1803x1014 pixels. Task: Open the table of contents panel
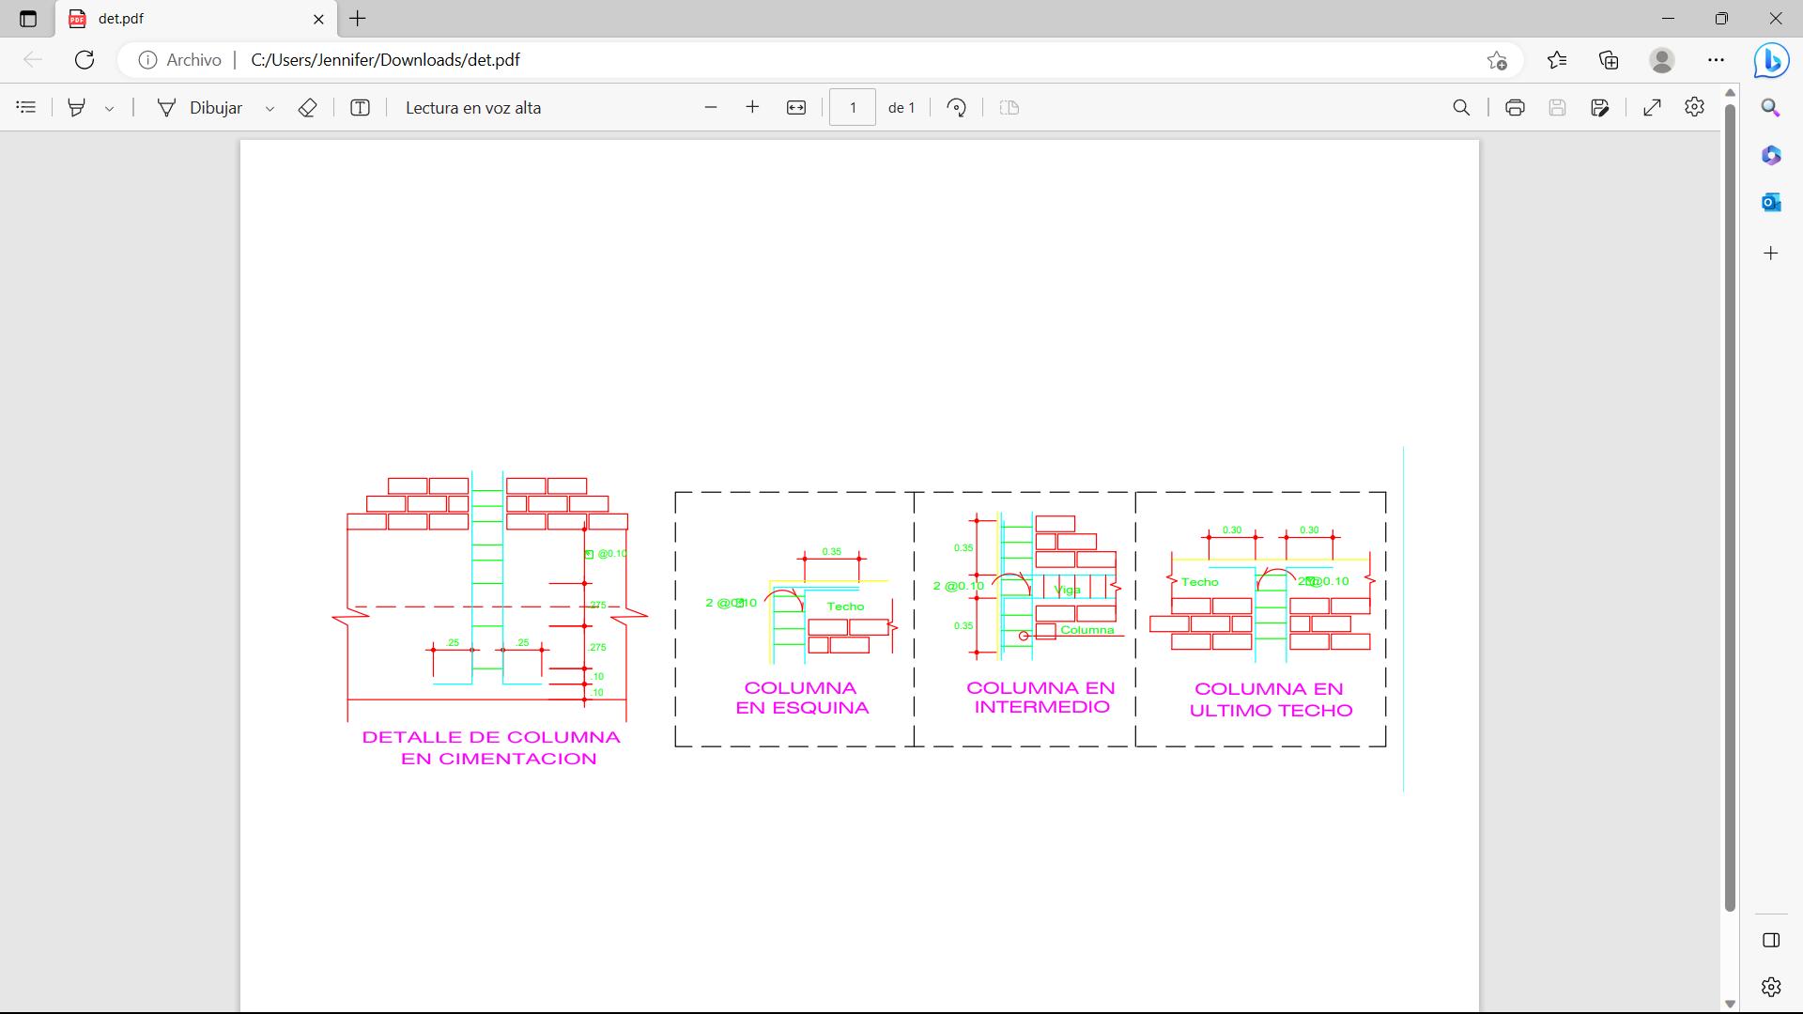point(26,108)
